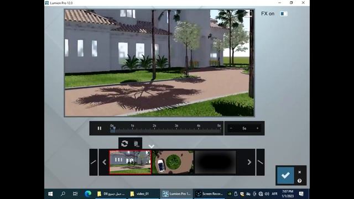Click the 3D preview viewport

click(159, 62)
